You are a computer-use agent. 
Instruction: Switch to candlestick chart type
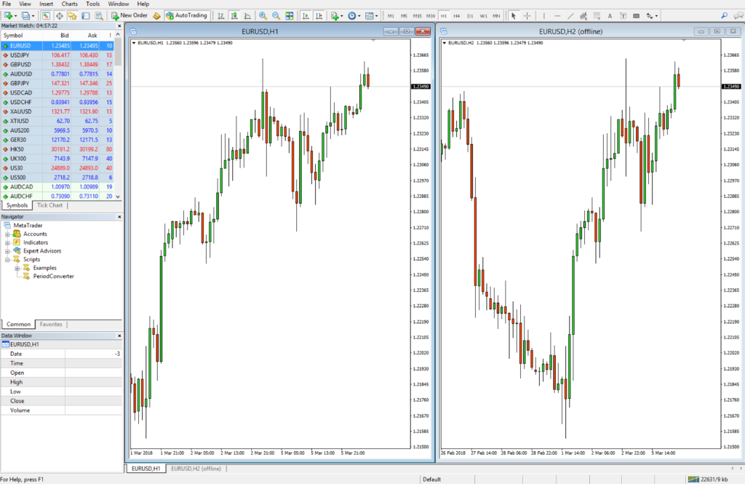coord(234,16)
